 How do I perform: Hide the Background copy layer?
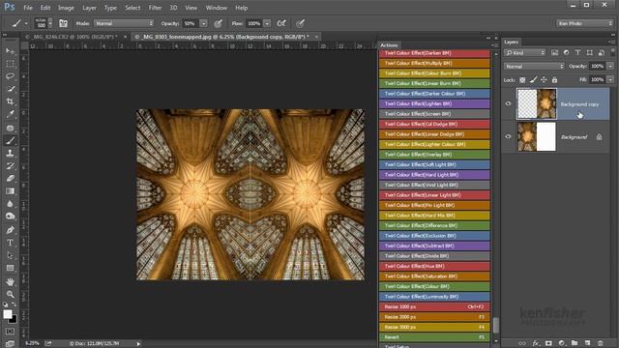coord(508,103)
